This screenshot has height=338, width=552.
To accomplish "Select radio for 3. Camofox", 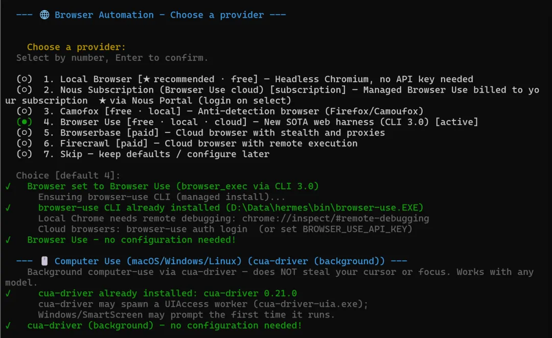I will [x=25, y=111].
